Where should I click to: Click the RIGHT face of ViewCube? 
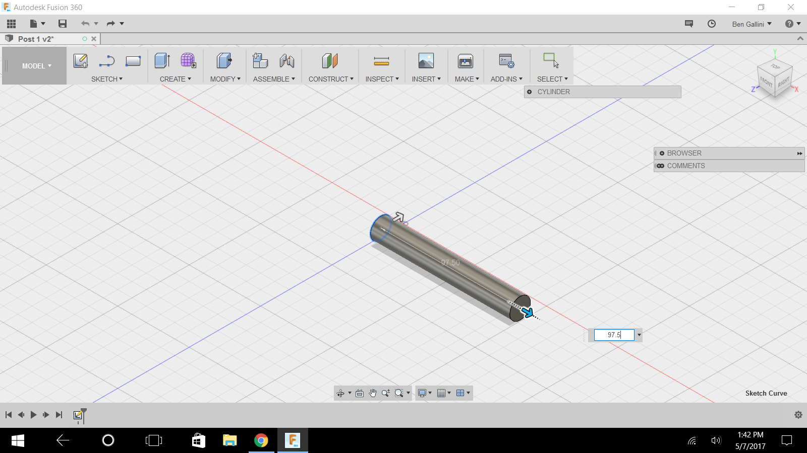[x=783, y=83]
